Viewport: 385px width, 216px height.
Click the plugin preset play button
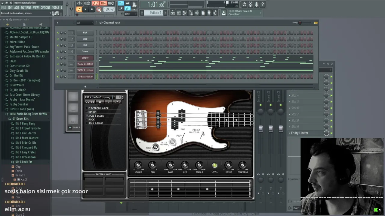(108, 102)
